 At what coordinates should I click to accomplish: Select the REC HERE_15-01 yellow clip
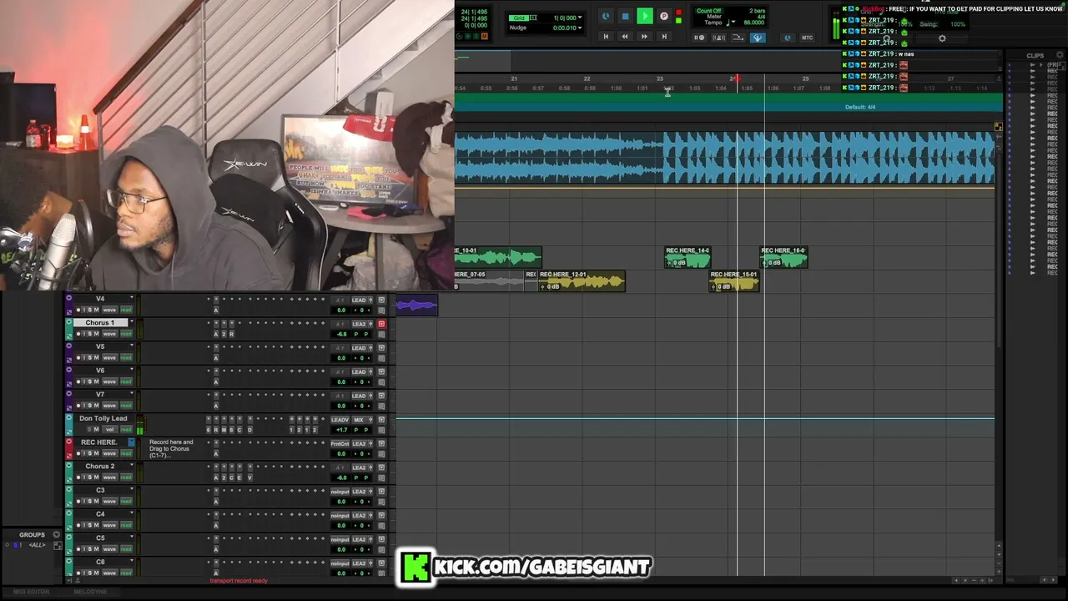[x=734, y=281]
